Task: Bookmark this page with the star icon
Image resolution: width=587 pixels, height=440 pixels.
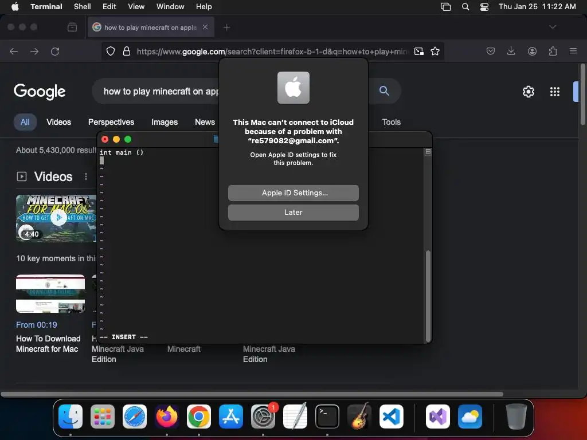Action: 435,51
